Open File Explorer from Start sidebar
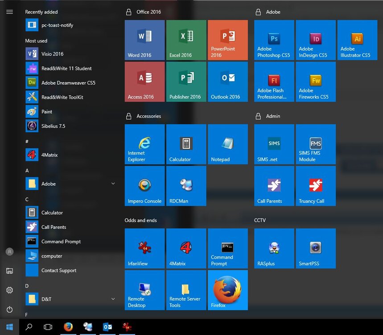This screenshot has height=335, width=383. pyautogui.click(x=9, y=271)
